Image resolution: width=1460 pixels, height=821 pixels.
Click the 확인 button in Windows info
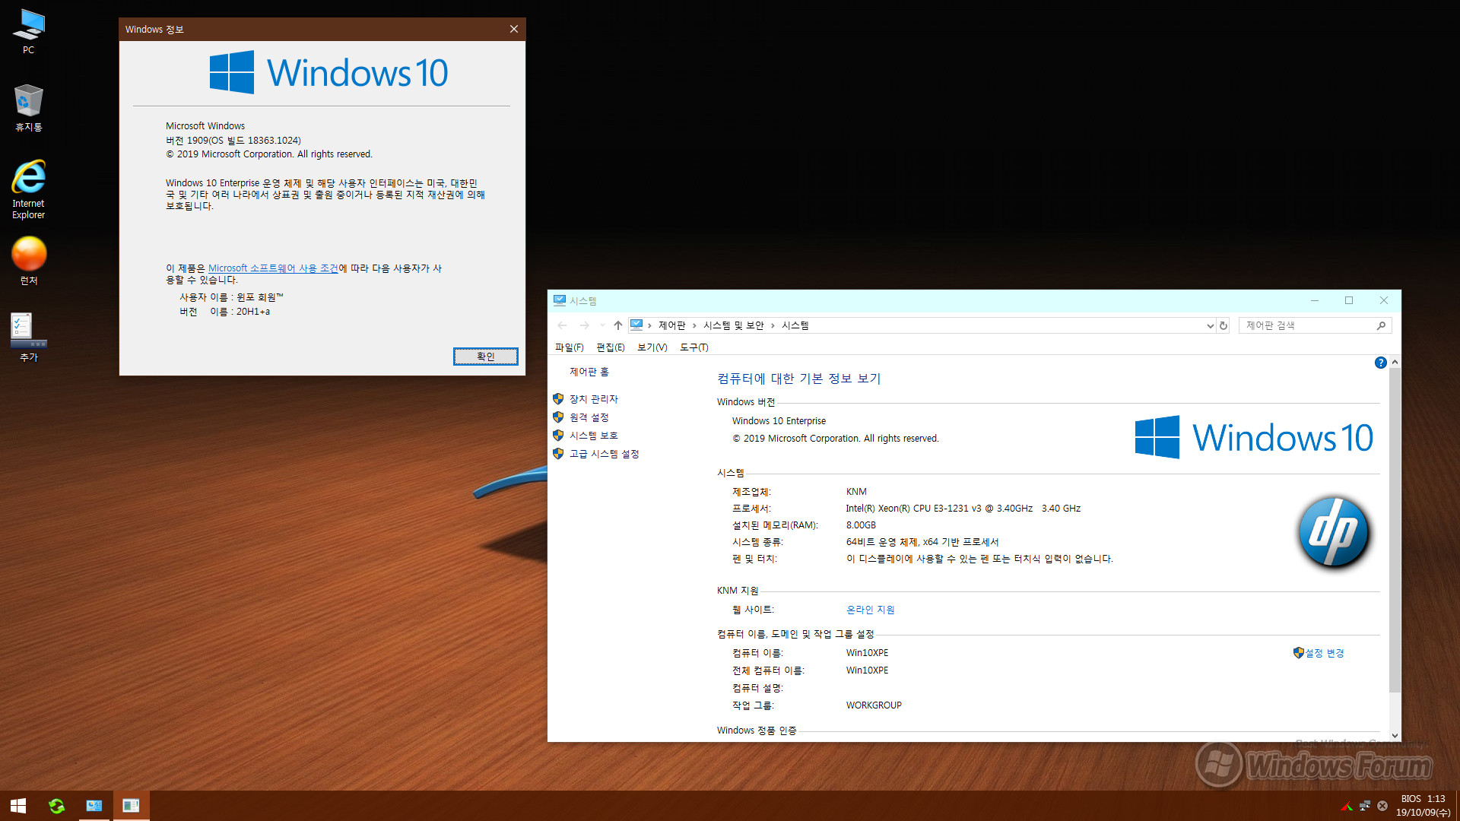point(485,357)
